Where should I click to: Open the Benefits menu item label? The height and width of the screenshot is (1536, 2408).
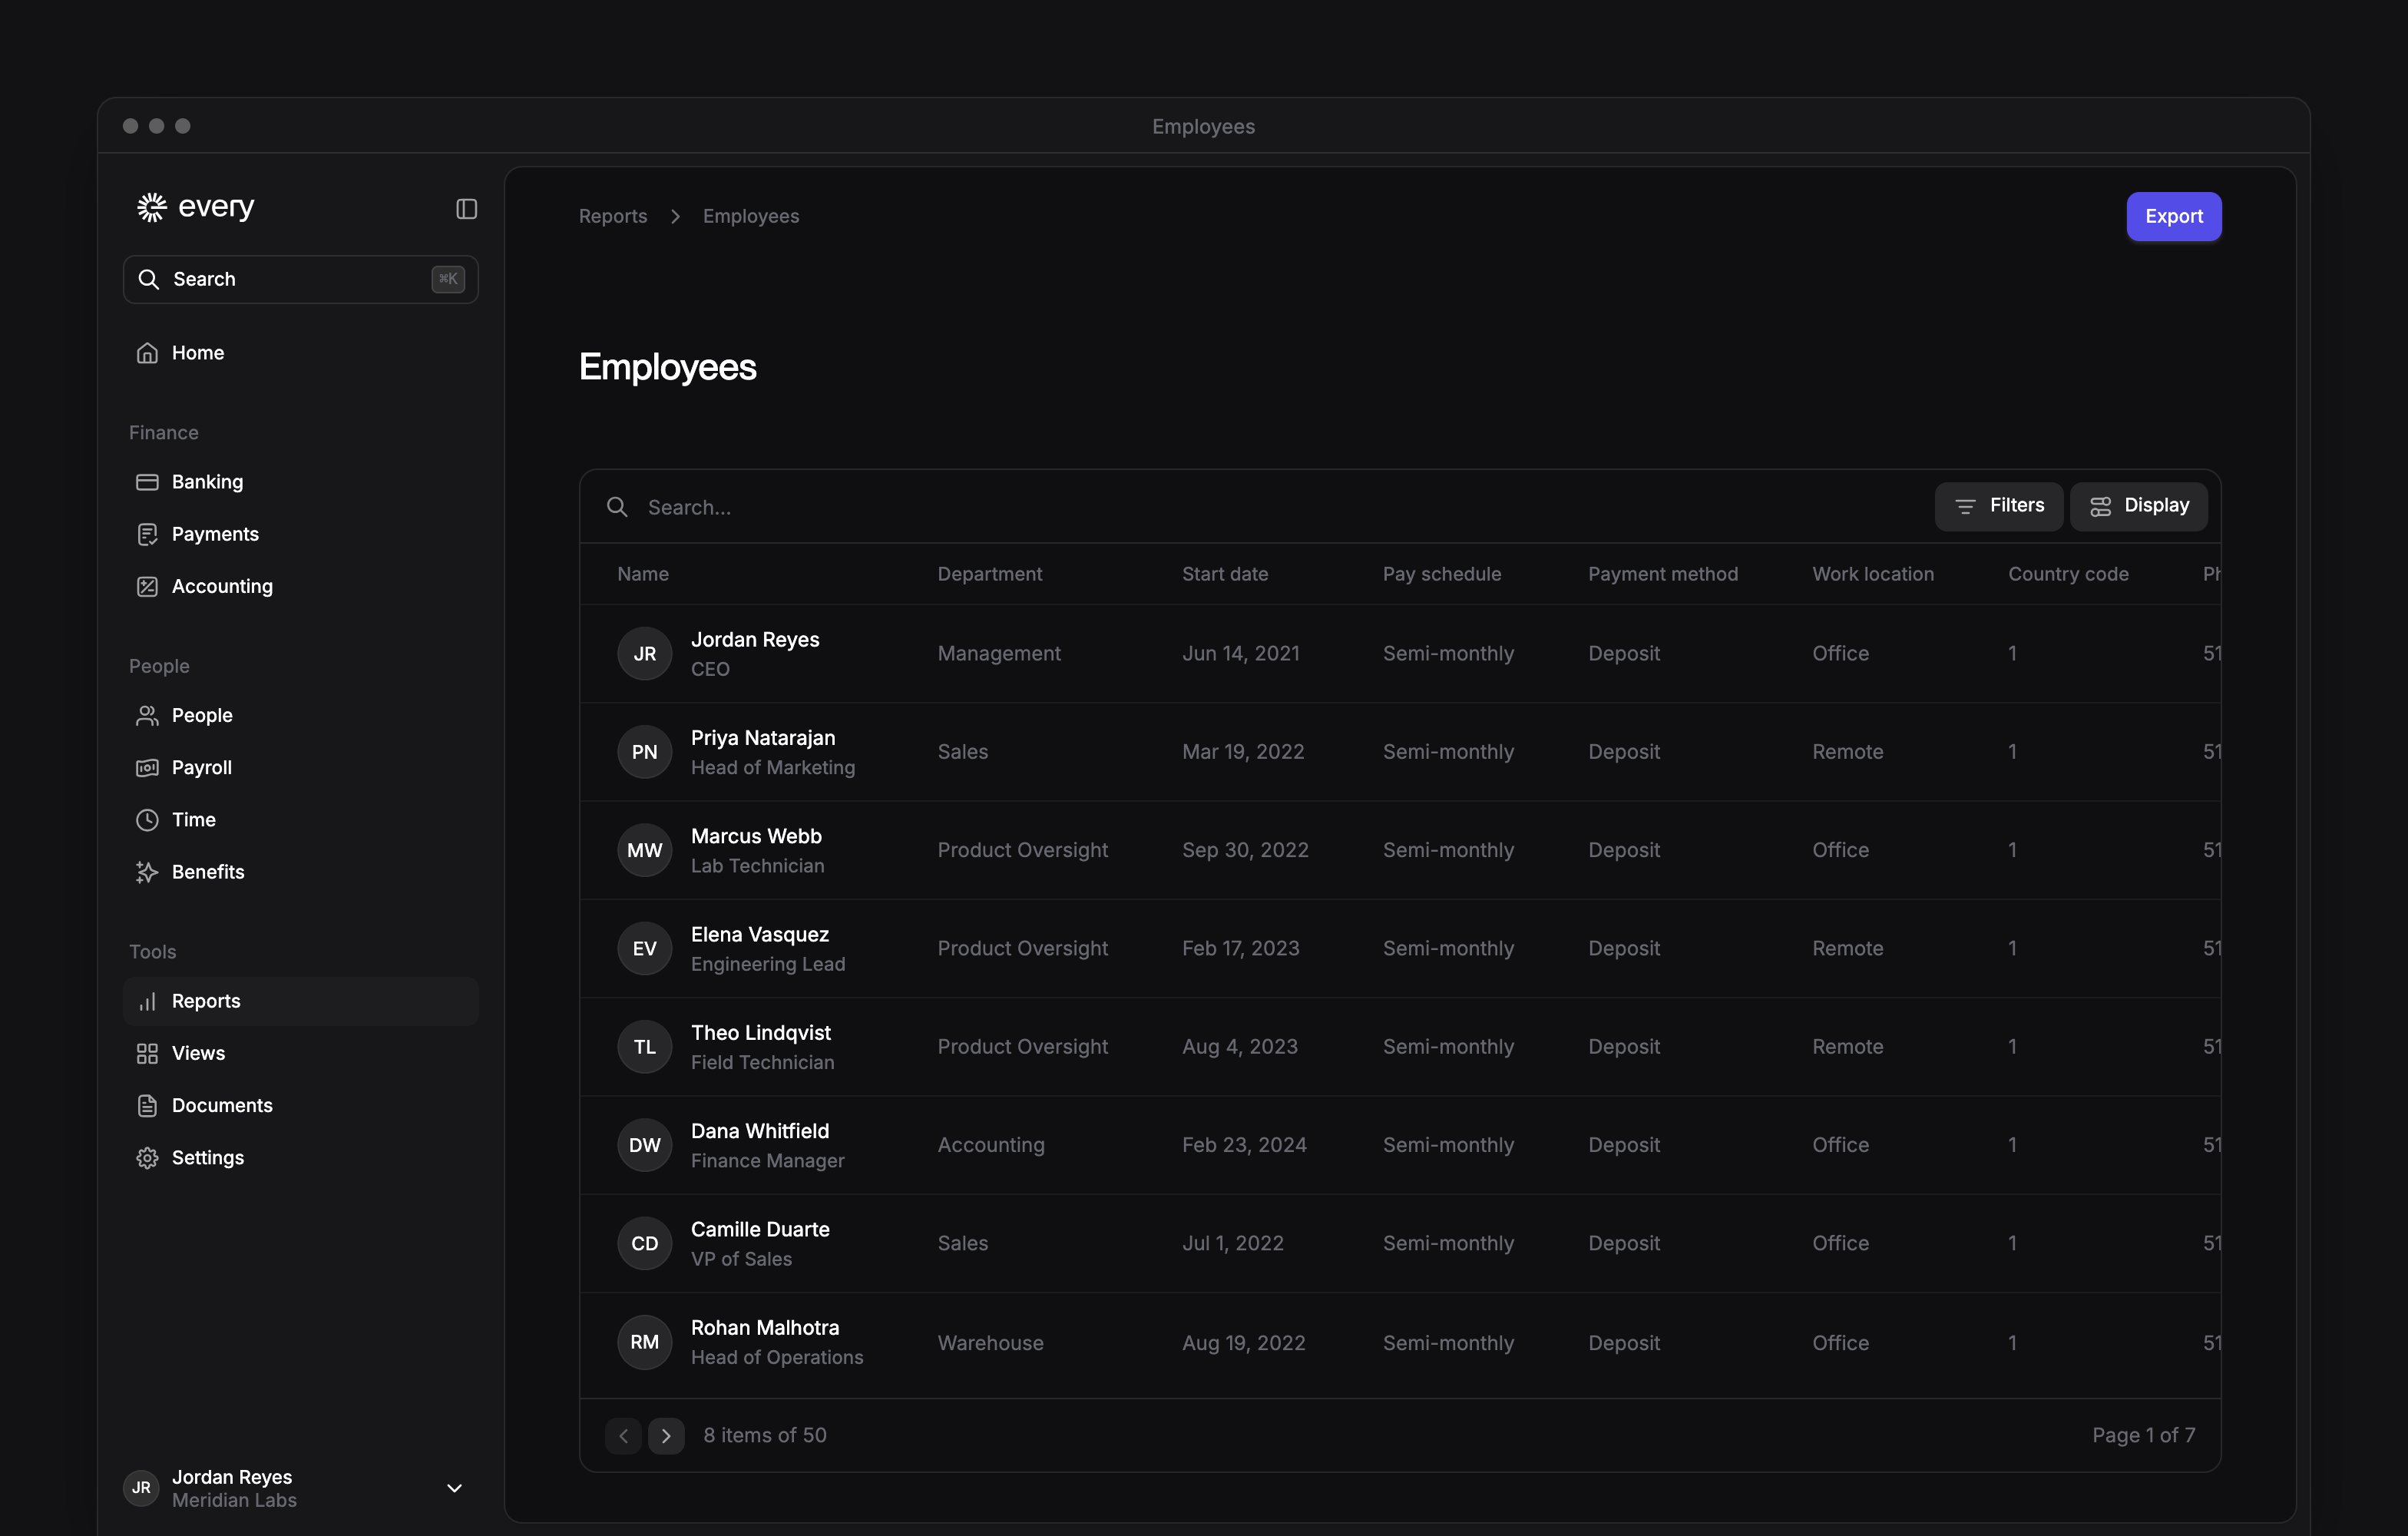pyautogui.click(x=208, y=872)
